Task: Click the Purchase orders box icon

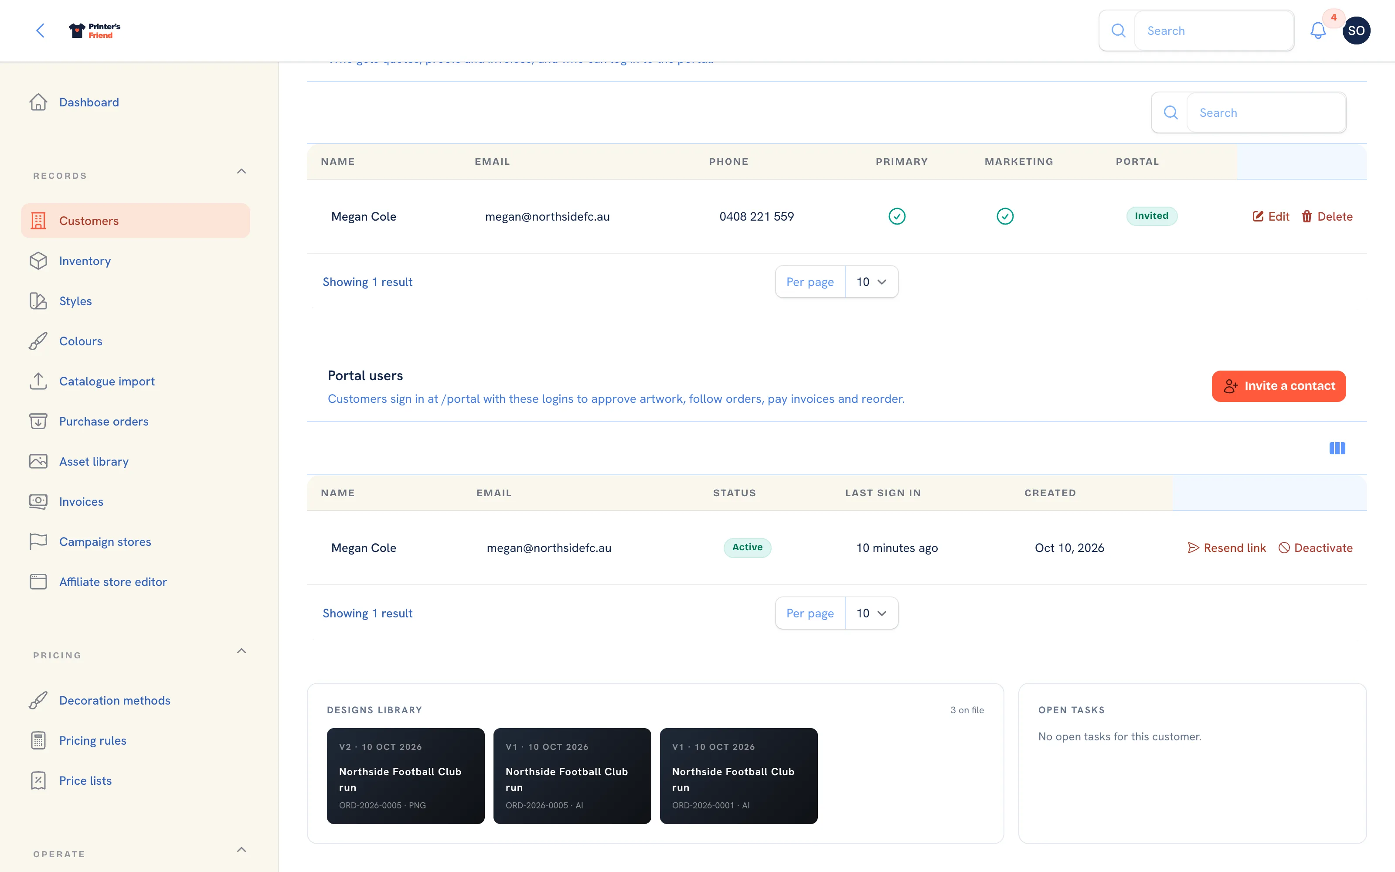Action: coord(38,421)
